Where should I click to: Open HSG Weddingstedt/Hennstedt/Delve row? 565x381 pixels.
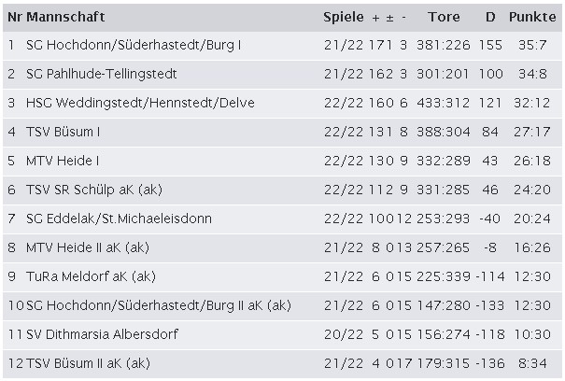[x=282, y=103]
